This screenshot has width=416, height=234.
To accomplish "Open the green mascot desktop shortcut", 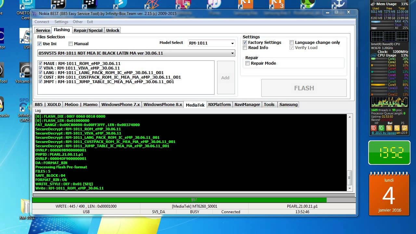I will pos(307,5).
